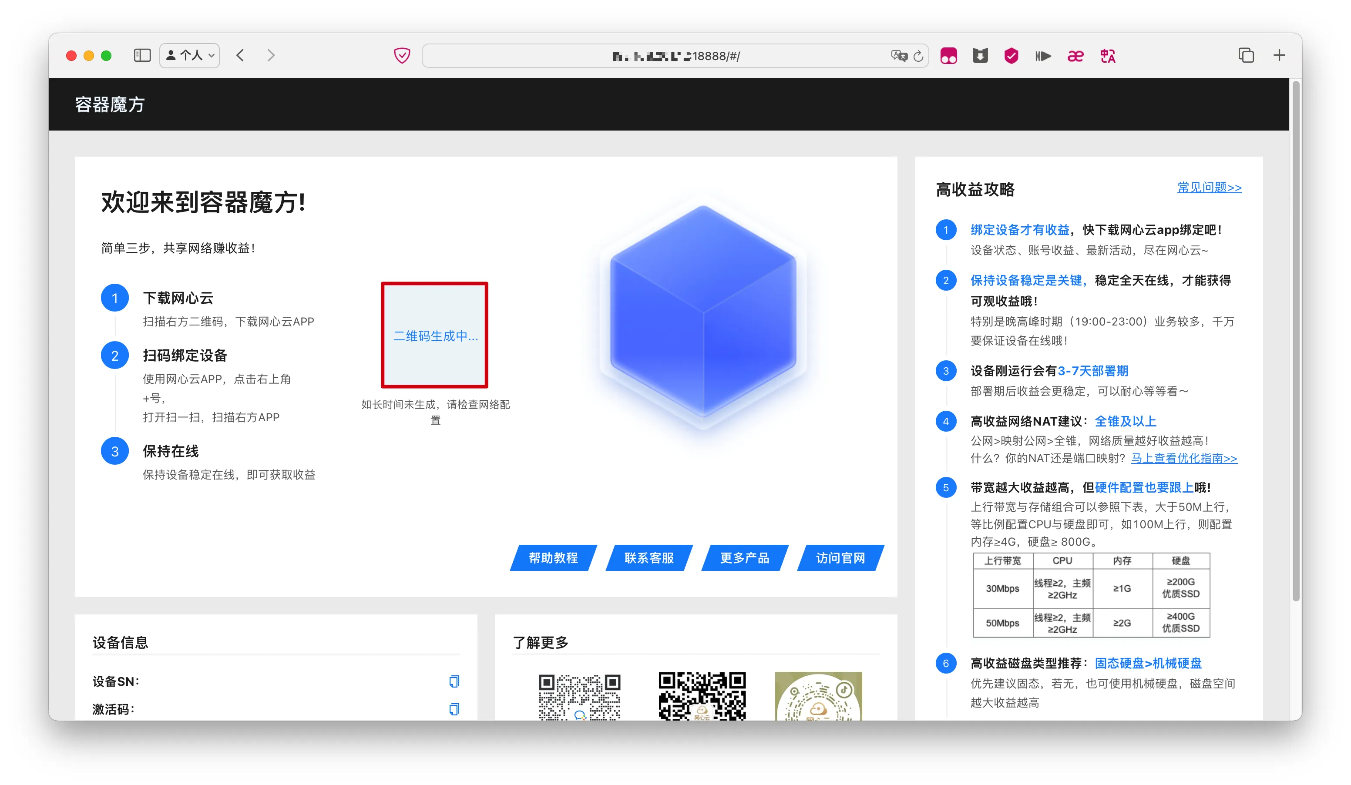Image resolution: width=1351 pixels, height=785 pixels.
Task: Click the ≥1G memory cell
Action: (x=1122, y=588)
